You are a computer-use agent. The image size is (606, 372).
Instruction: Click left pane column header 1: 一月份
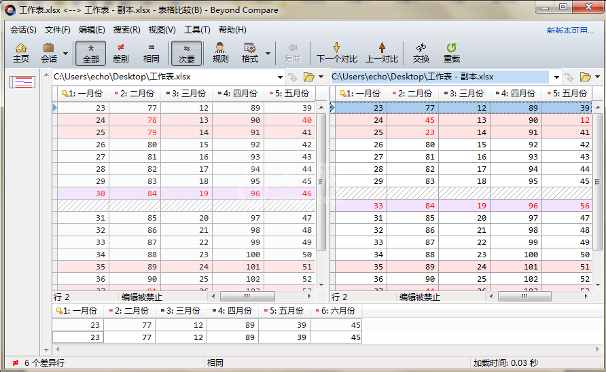(83, 94)
